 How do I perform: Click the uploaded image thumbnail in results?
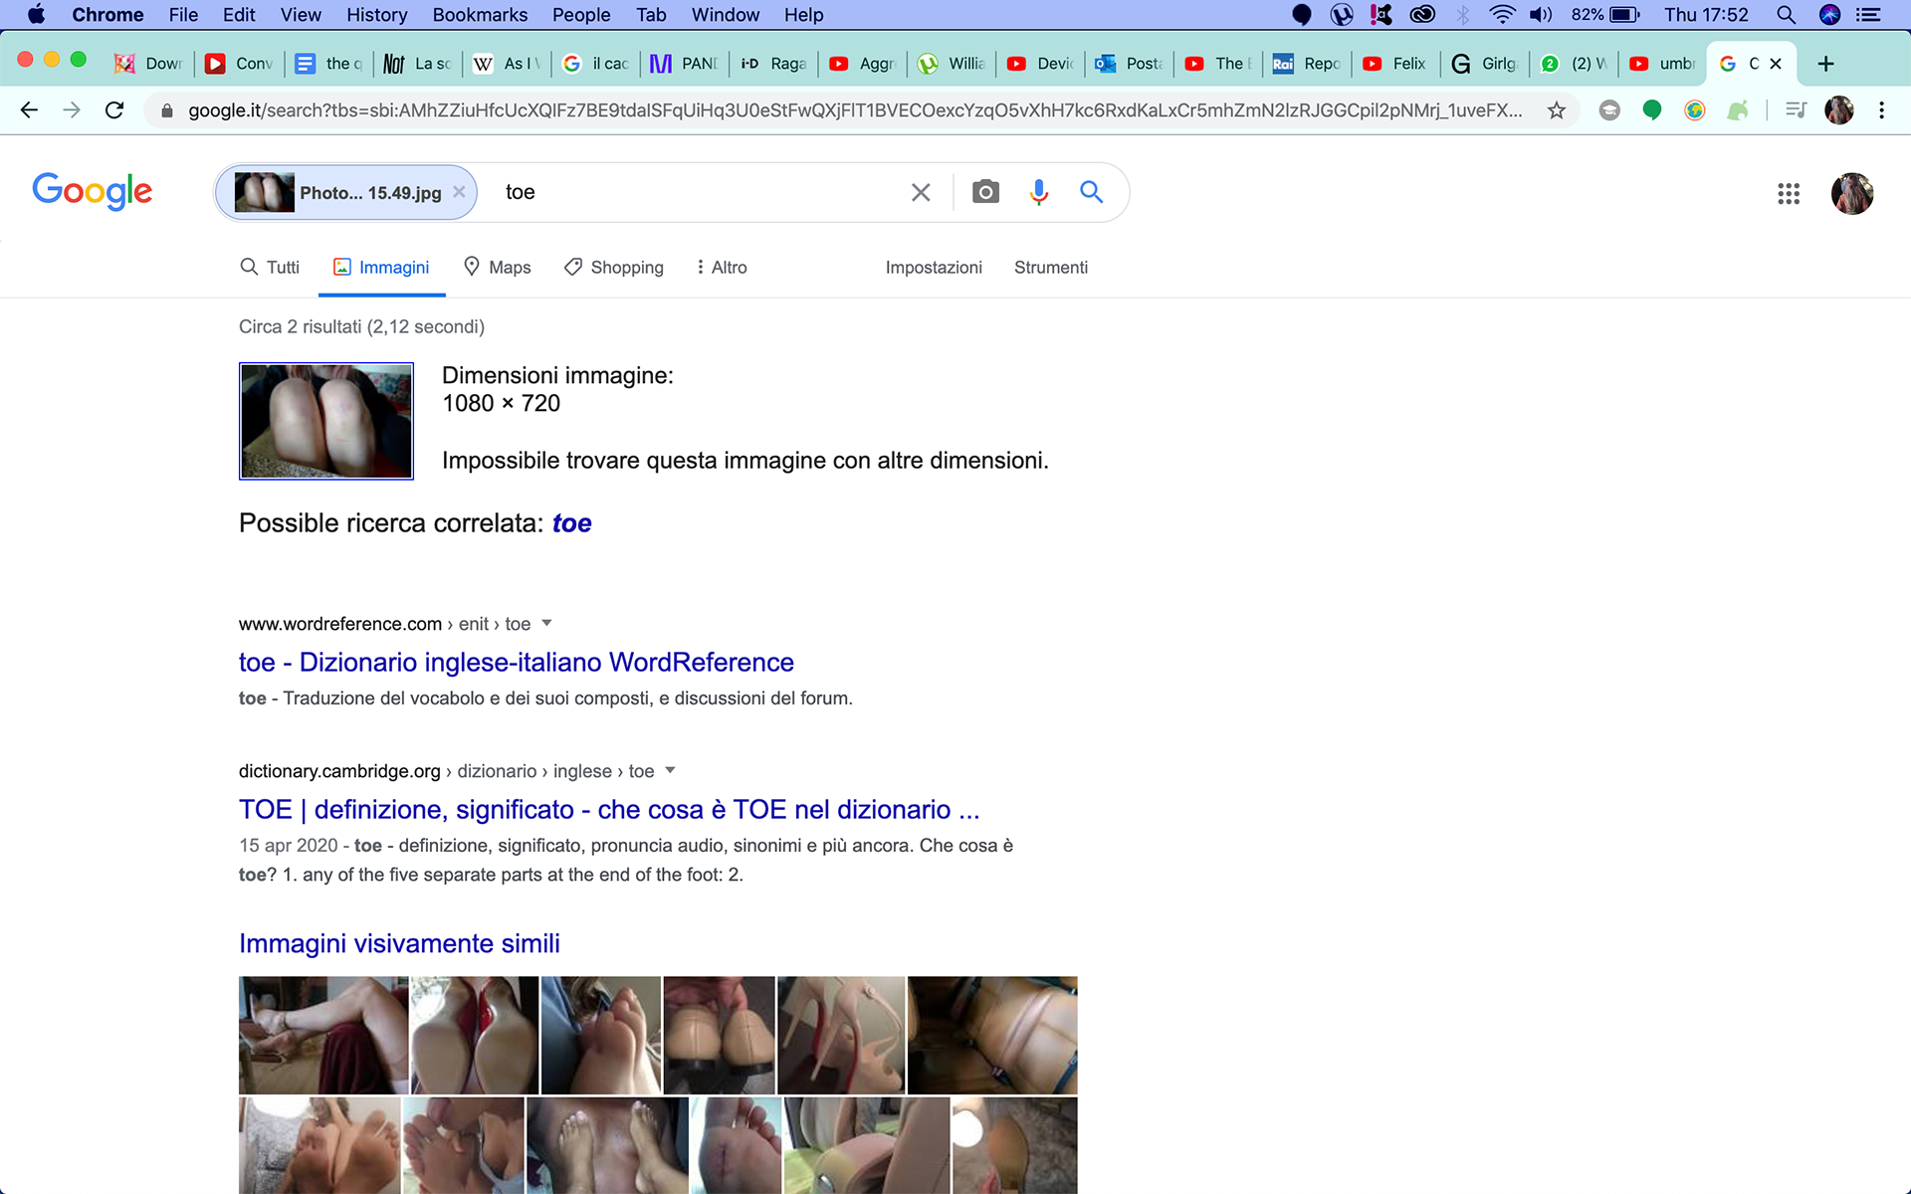(x=326, y=421)
